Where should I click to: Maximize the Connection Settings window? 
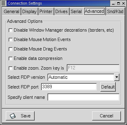[118, 3]
